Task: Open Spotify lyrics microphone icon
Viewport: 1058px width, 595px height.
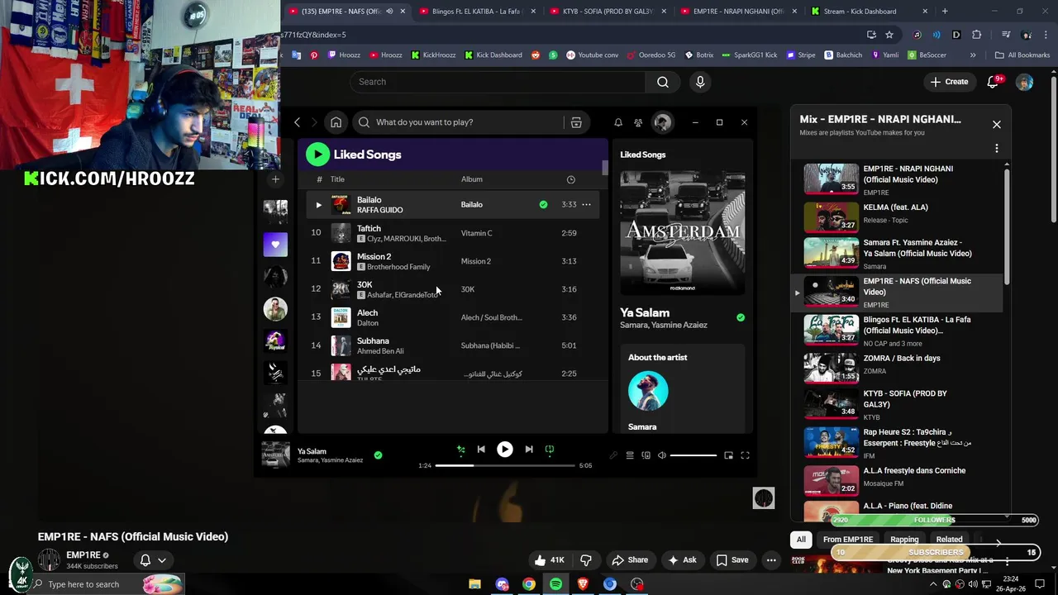Action: point(613,455)
